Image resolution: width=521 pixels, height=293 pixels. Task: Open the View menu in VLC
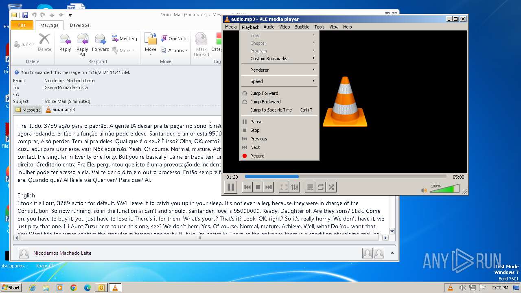click(x=334, y=27)
